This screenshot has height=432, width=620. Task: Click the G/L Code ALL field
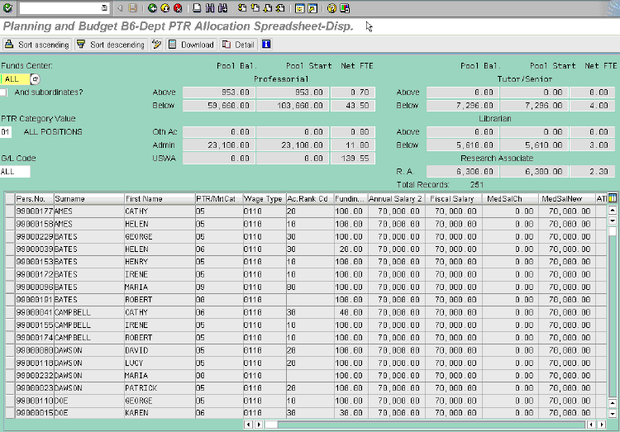click(x=15, y=172)
